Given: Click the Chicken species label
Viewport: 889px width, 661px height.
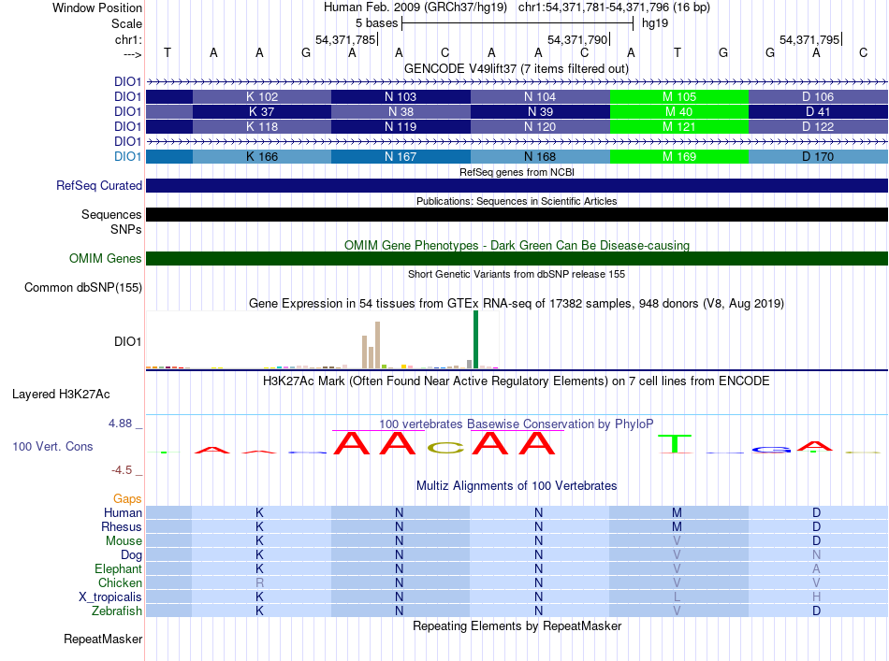Looking at the screenshot, I should 120,582.
